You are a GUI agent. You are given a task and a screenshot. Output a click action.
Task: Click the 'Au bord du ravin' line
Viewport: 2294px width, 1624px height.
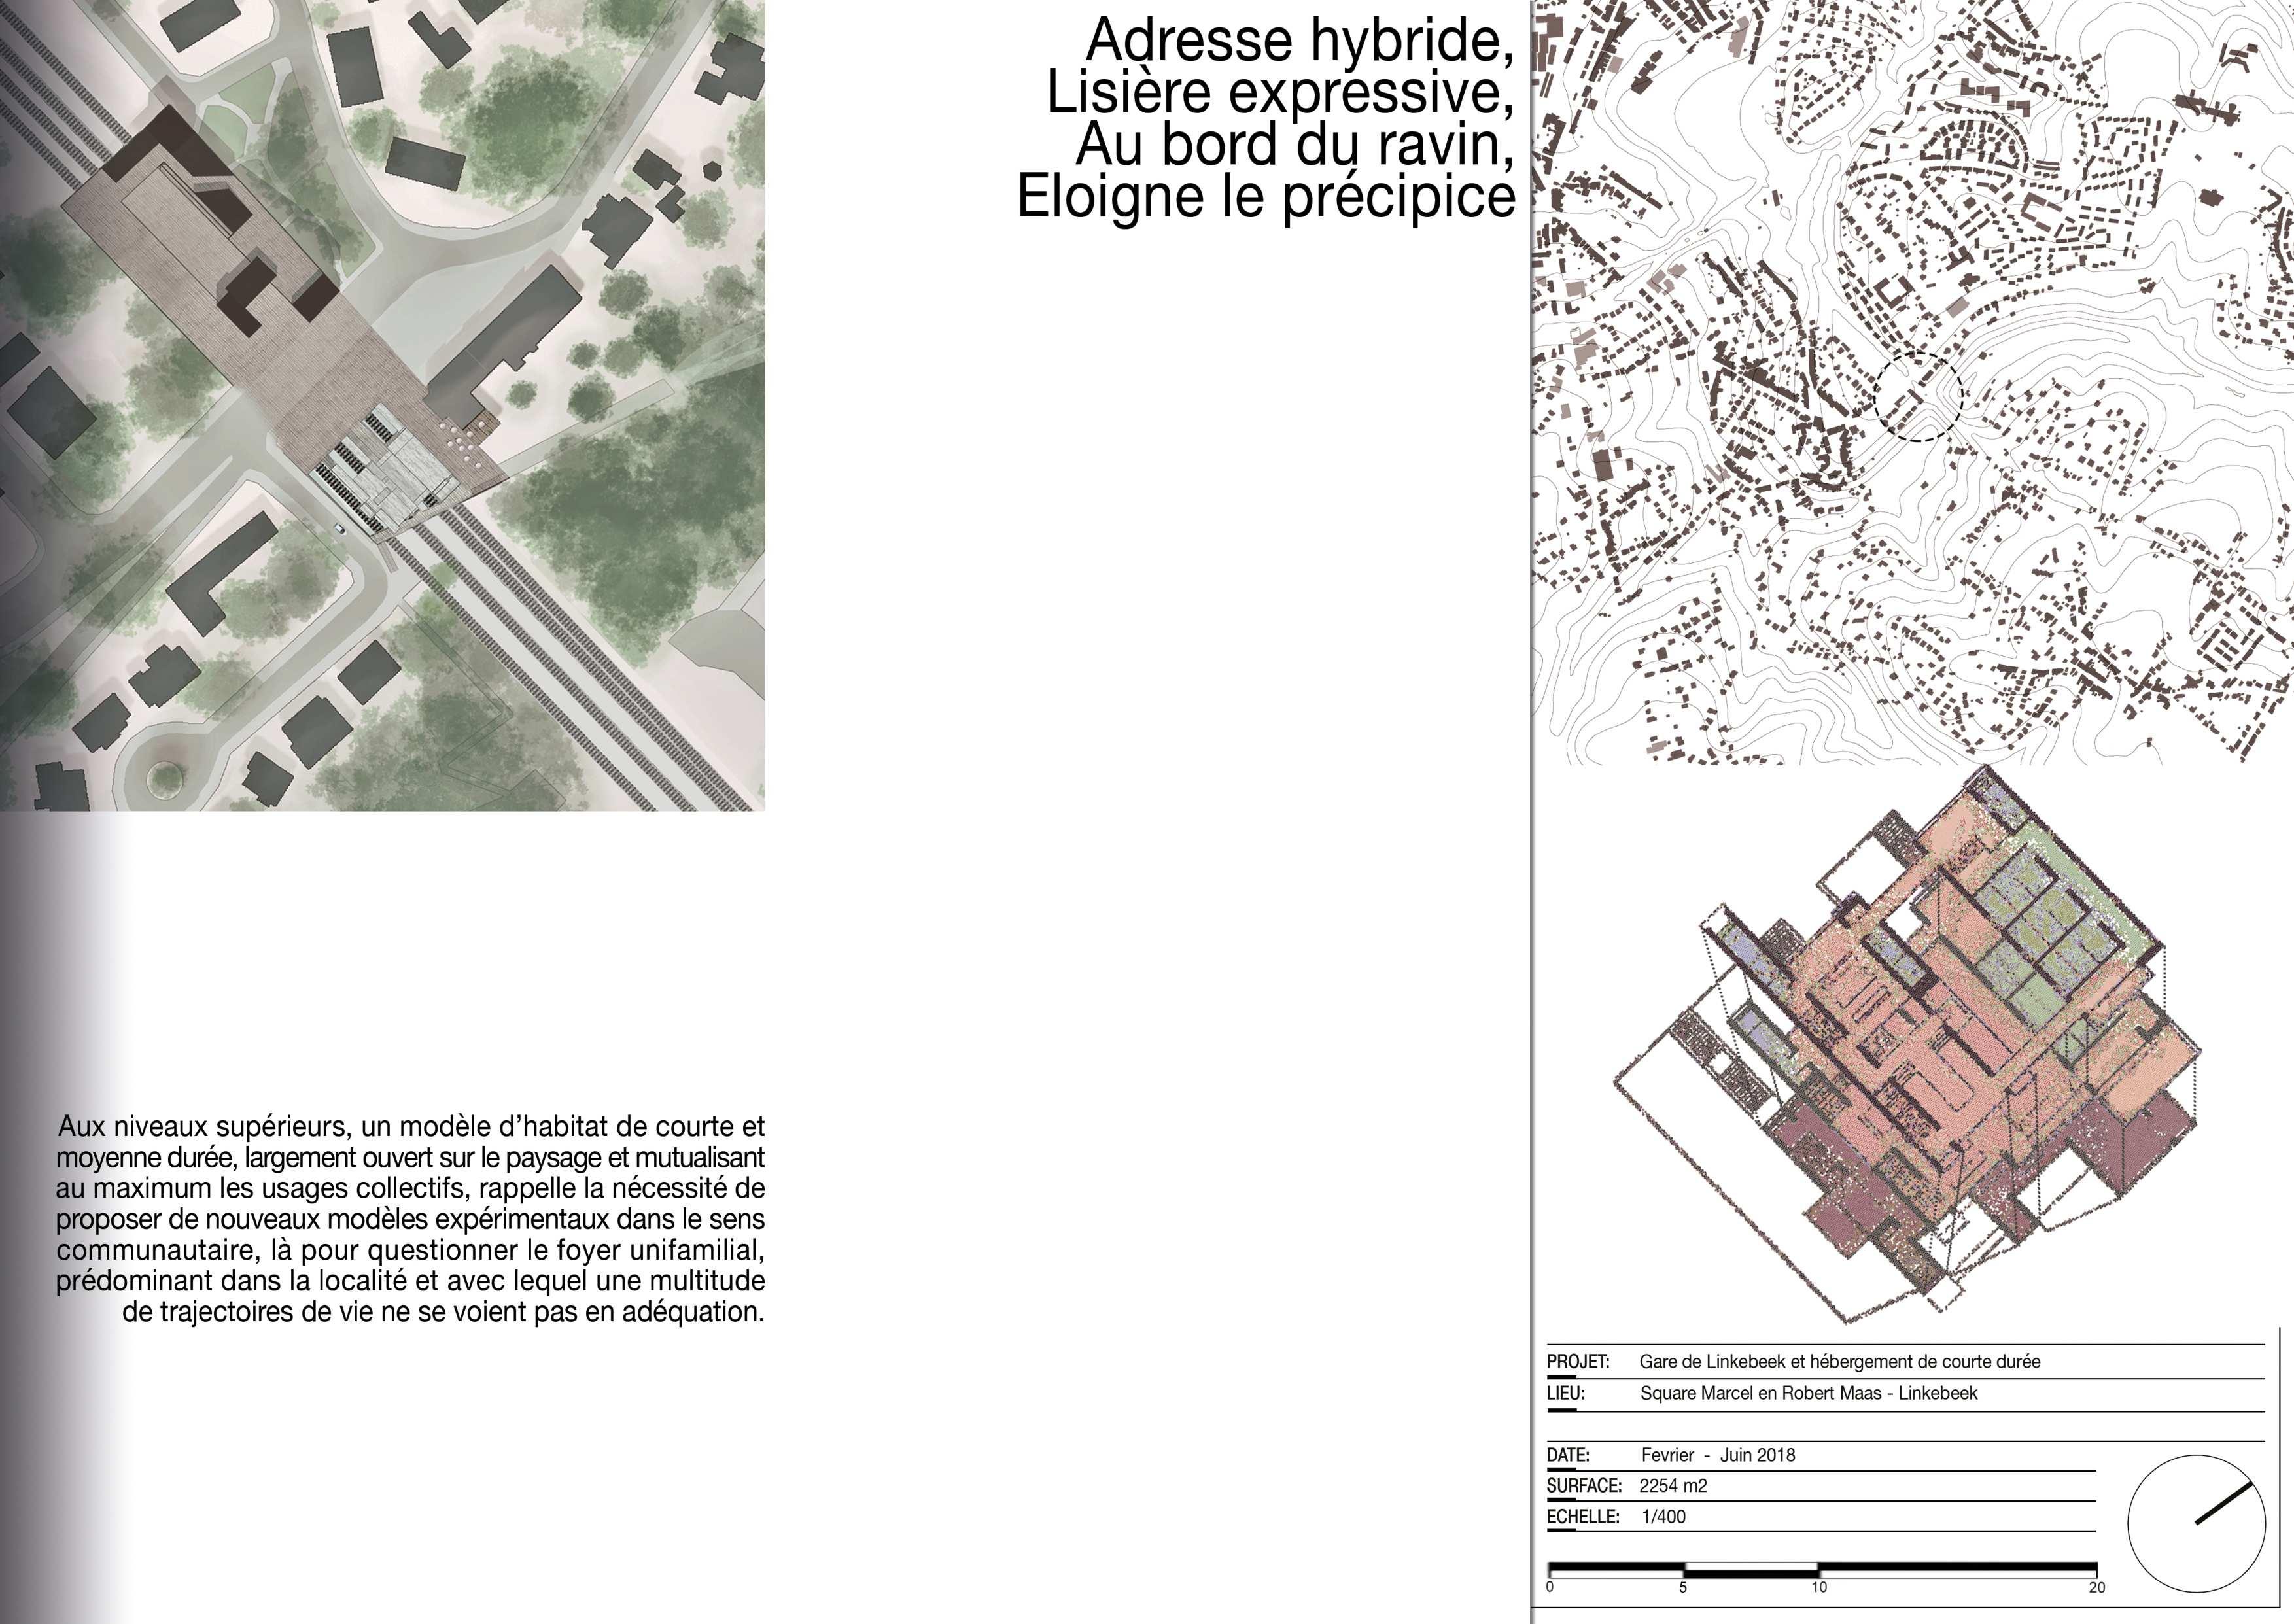coord(1293,144)
